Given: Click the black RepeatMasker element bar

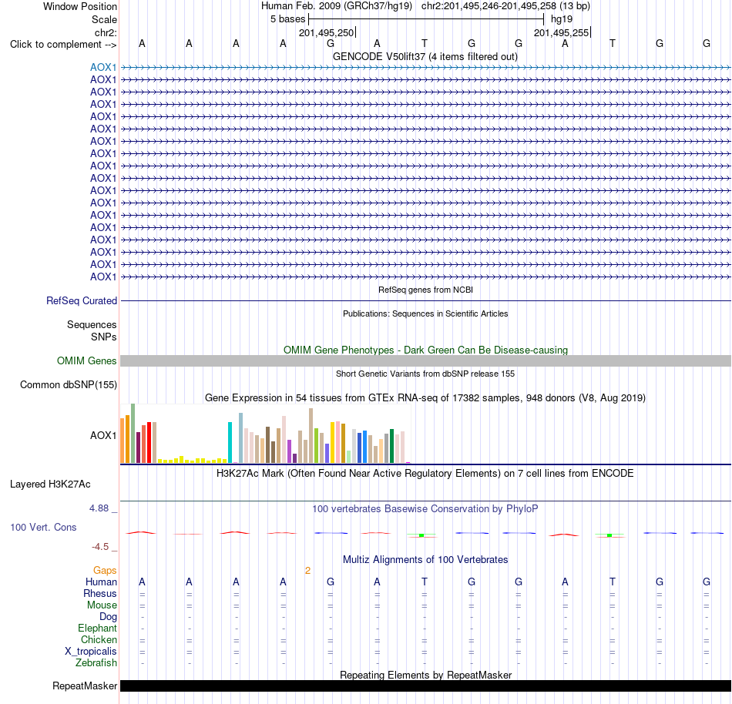Looking at the screenshot, I should [x=425, y=686].
